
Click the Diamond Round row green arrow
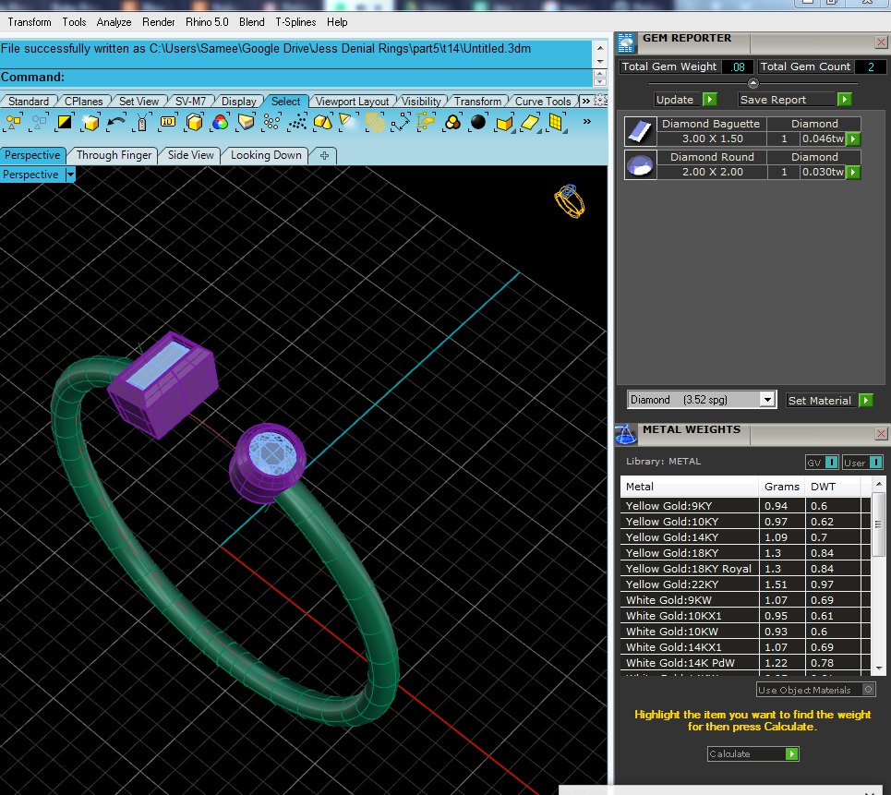[853, 172]
